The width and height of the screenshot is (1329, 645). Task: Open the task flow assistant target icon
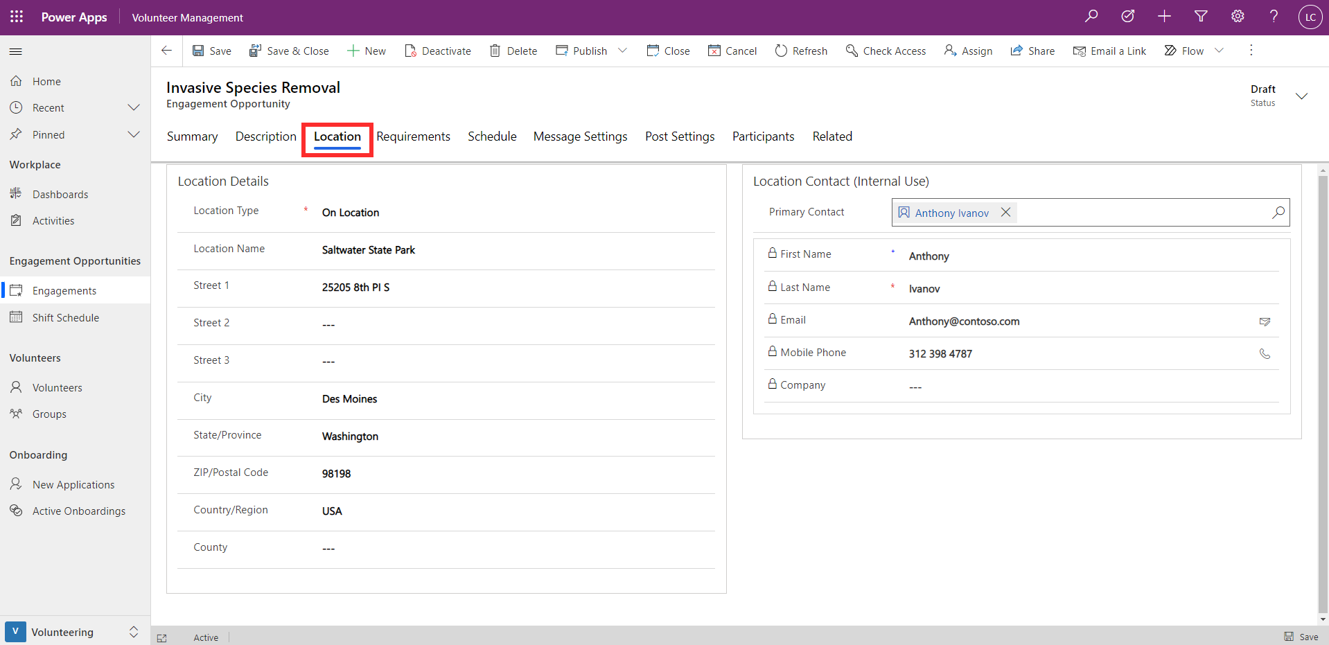point(1128,16)
